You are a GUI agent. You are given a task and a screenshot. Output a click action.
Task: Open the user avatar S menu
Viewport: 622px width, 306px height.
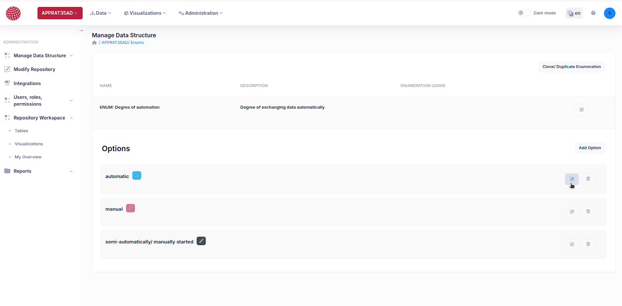pyautogui.click(x=609, y=13)
